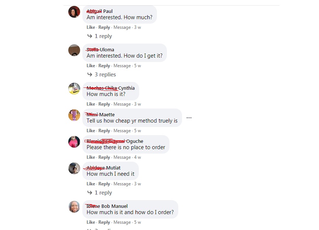Expand 1 reply under Mutiat's comment
This screenshot has height=230, width=319.
[x=100, y=193]
